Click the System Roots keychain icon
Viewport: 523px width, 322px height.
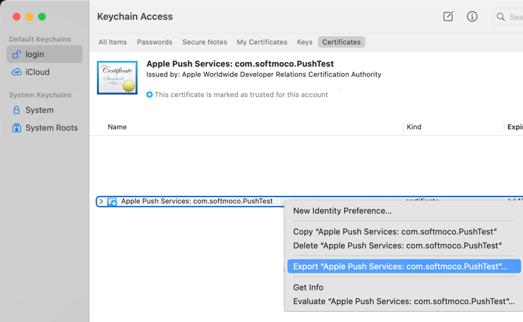[16, 128]
